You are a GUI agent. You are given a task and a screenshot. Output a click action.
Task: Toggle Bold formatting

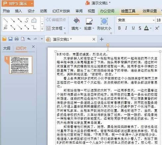point(119,28)
